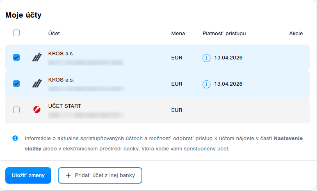Click the Účet column header
Screen dimensions: 317x191
54,33
